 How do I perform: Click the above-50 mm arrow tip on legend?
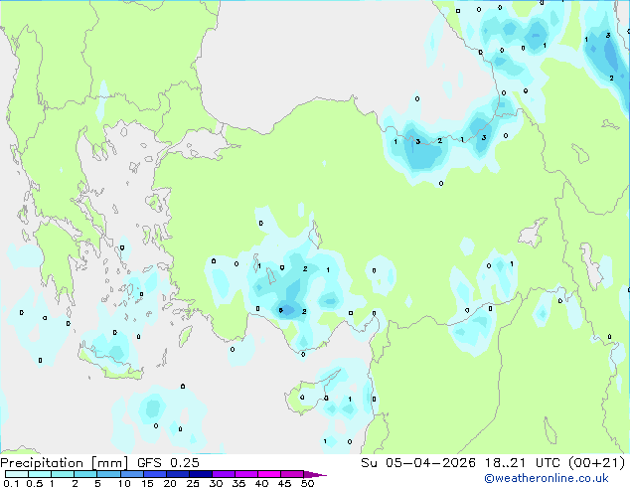pos(315,474)
